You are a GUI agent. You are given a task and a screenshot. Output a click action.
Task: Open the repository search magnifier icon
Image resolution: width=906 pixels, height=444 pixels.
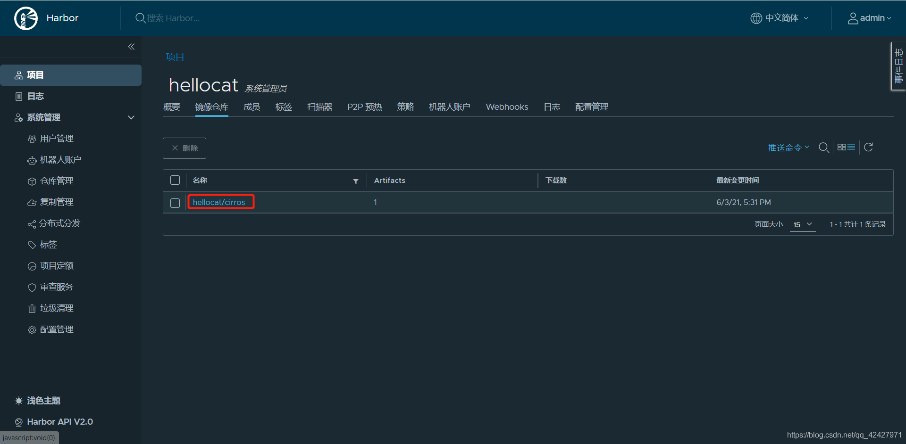coord(824,148)
